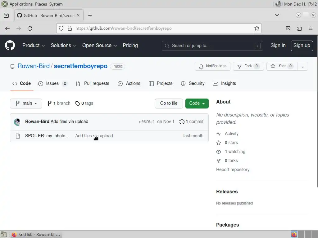Image resolution: width=318 pixels, height=238 pixels.
Task: Click the repository icon before Rowan-Bird
Action: (12, 66)
